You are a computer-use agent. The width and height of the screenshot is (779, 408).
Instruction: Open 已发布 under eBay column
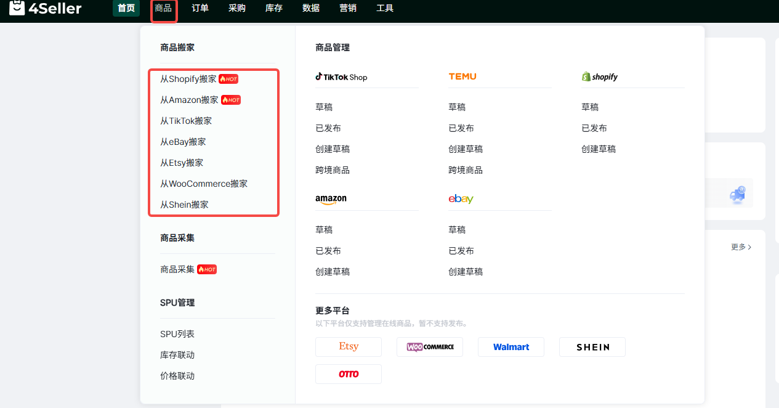(461, 251)
